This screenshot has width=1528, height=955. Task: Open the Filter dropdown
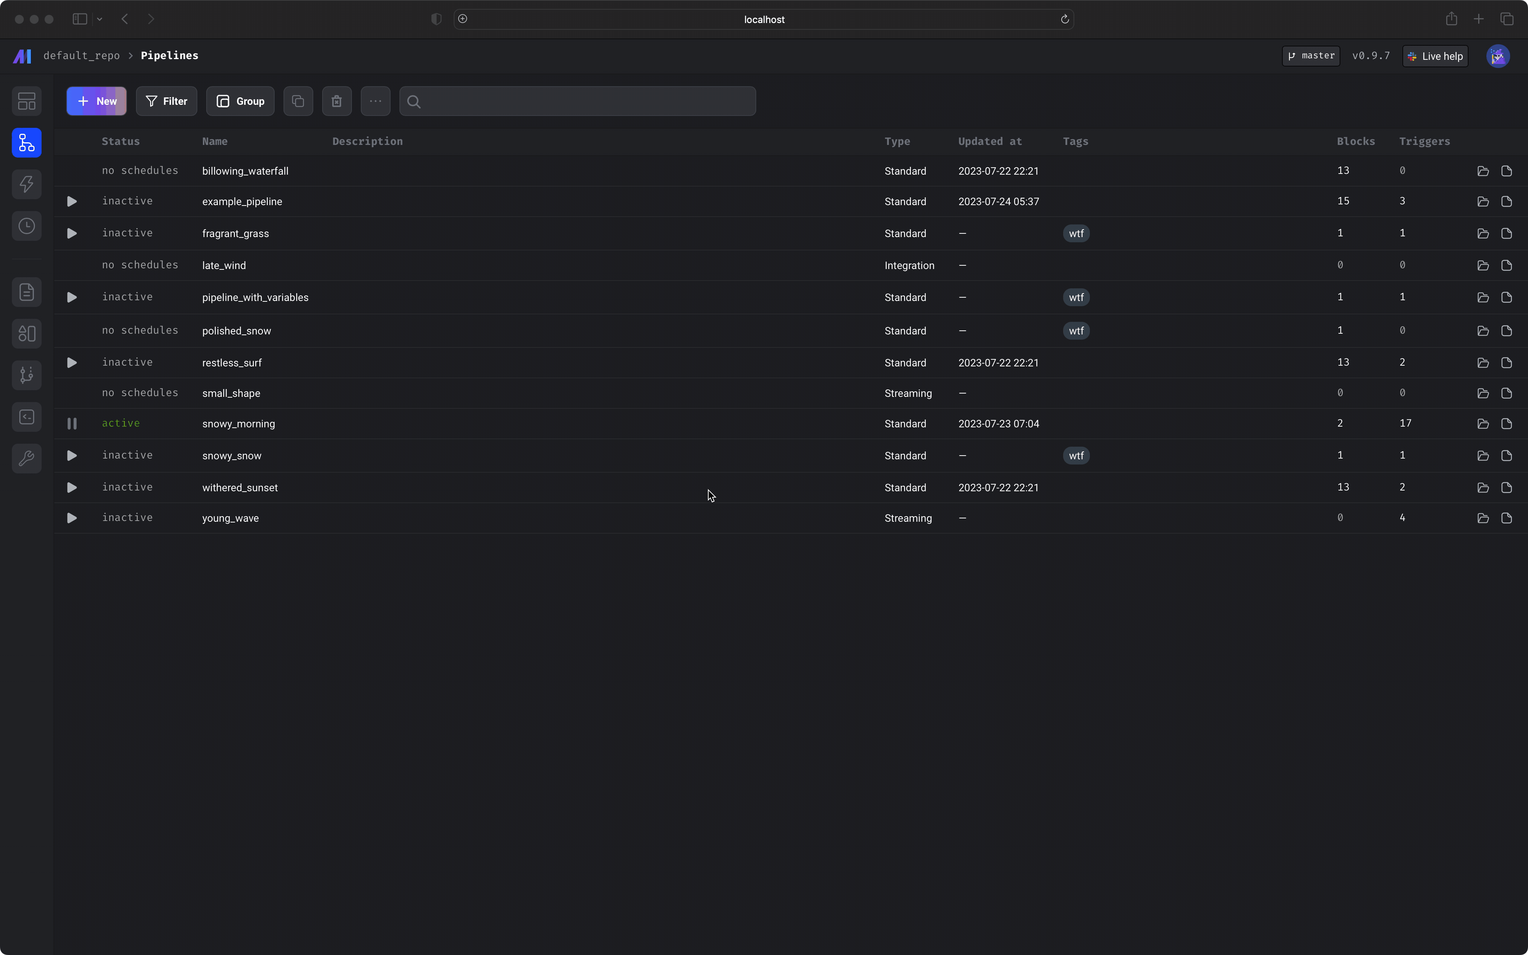167,101
